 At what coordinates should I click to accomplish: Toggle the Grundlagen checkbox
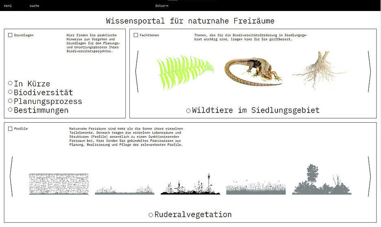click(x=10, y=35)
